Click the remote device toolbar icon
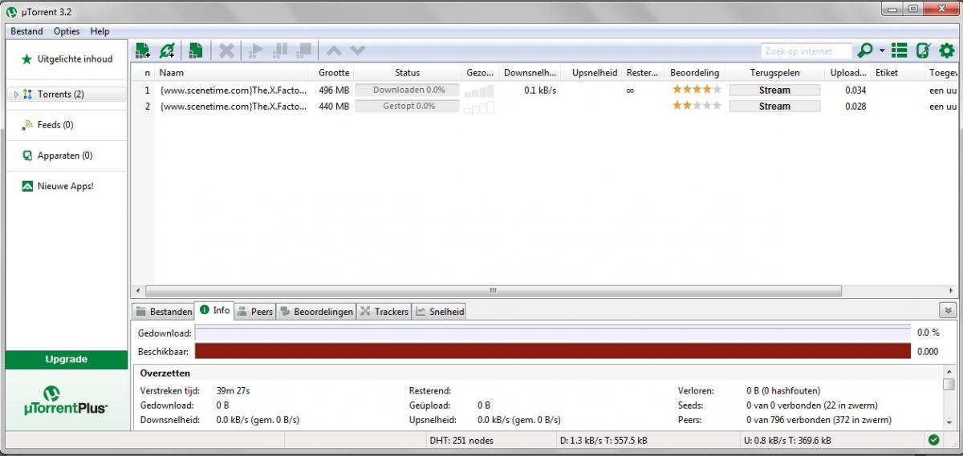Image resolution: width=963 pixels, height=456 pixels. tap(924, 51)
